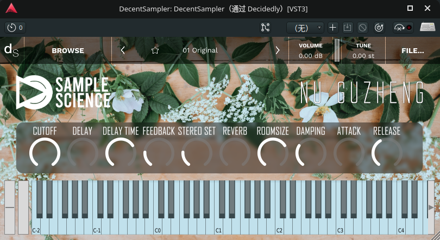Click the NU GUZHENG title text

click(362, 93)
